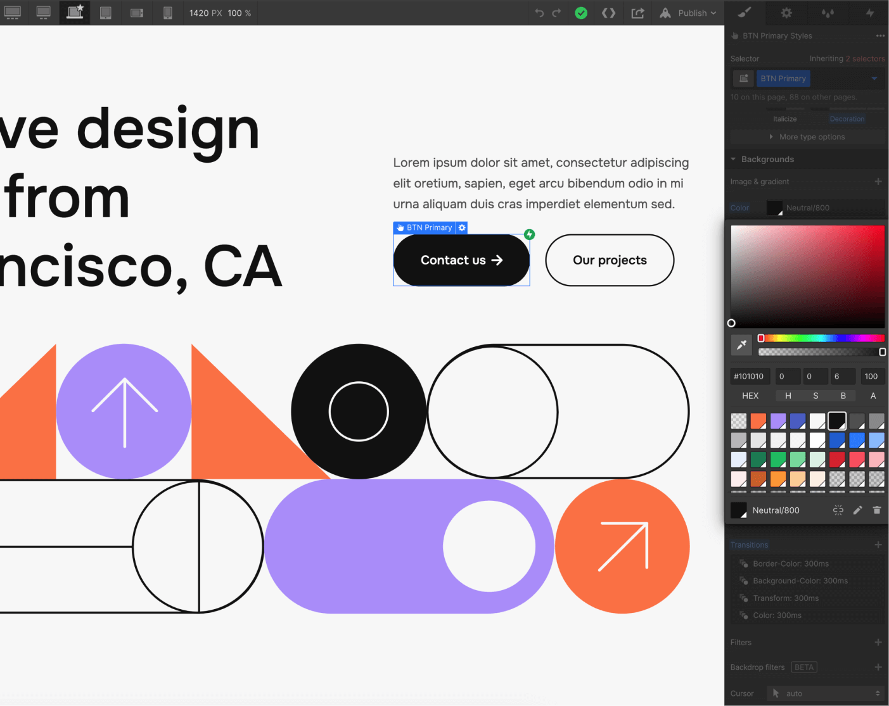
Task: Open the Style panel brush tab
Action: (745, 13)
